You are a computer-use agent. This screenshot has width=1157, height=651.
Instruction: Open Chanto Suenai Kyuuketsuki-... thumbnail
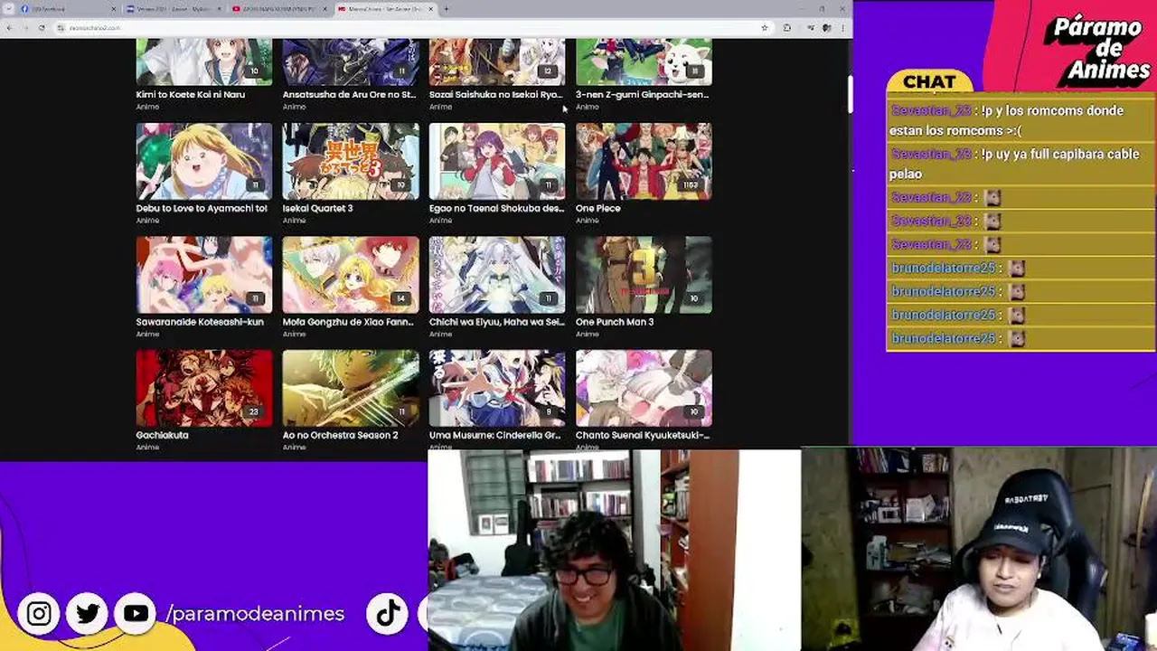644,388
